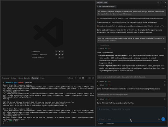Click the user message 'the first project one reduce slightly more'

point(132,95)
